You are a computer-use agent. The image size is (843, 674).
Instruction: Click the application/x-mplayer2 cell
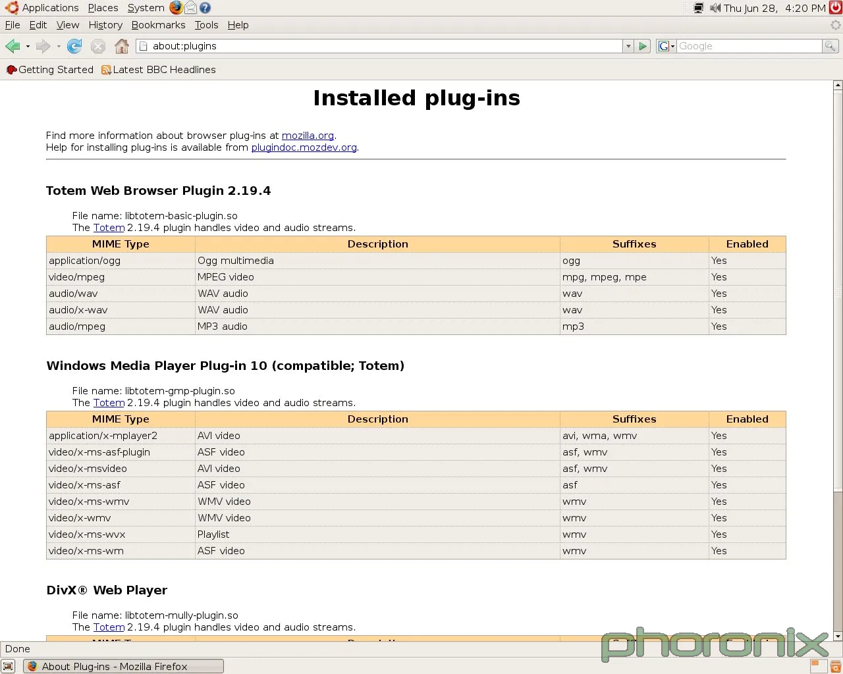[121, 436]
